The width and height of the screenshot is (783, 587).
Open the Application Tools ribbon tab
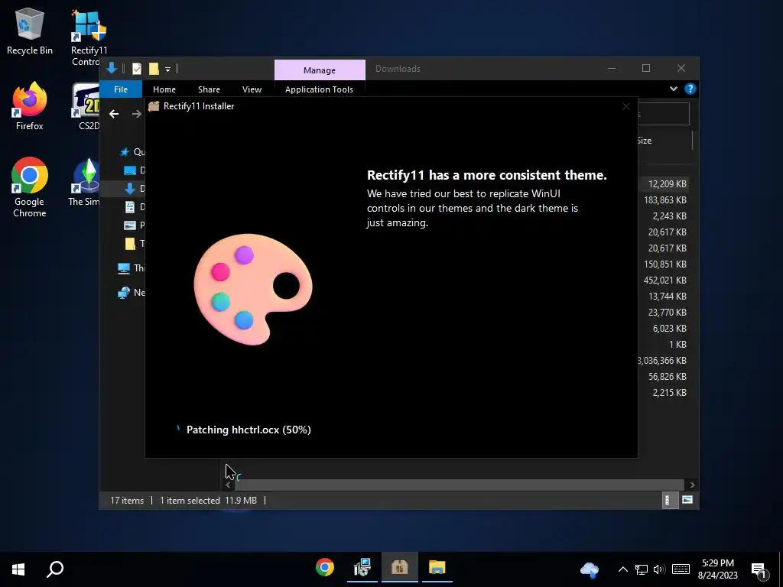pos(319,89)
